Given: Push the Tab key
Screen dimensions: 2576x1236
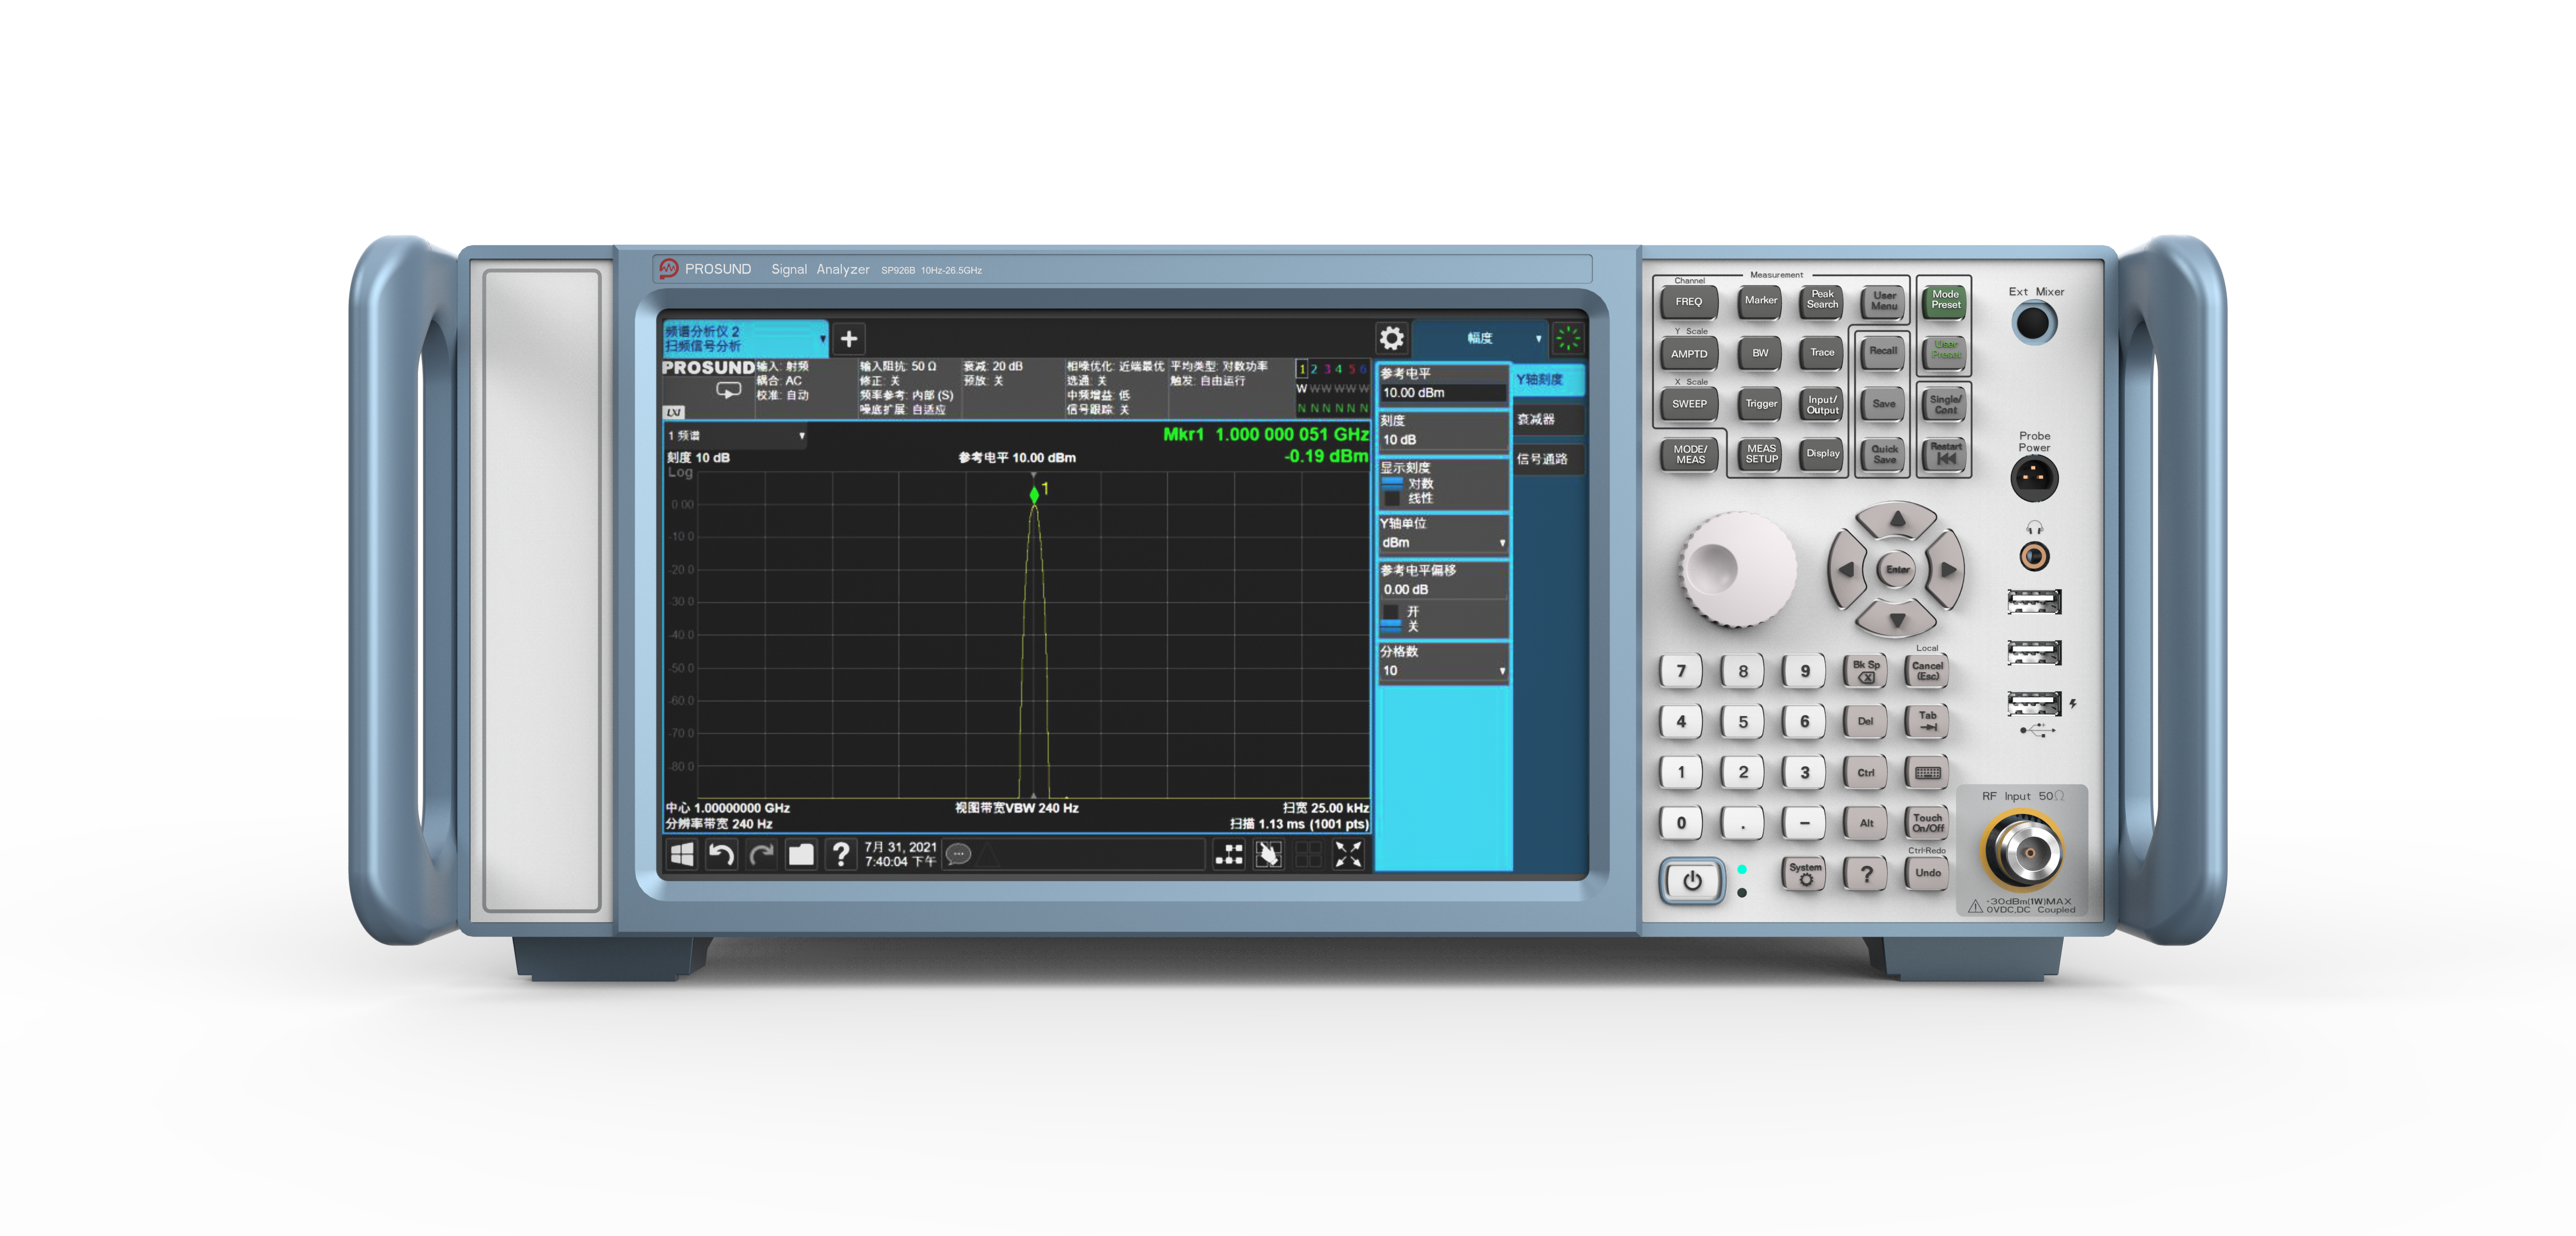Looking at the screenshot, I should [1927, 721].
